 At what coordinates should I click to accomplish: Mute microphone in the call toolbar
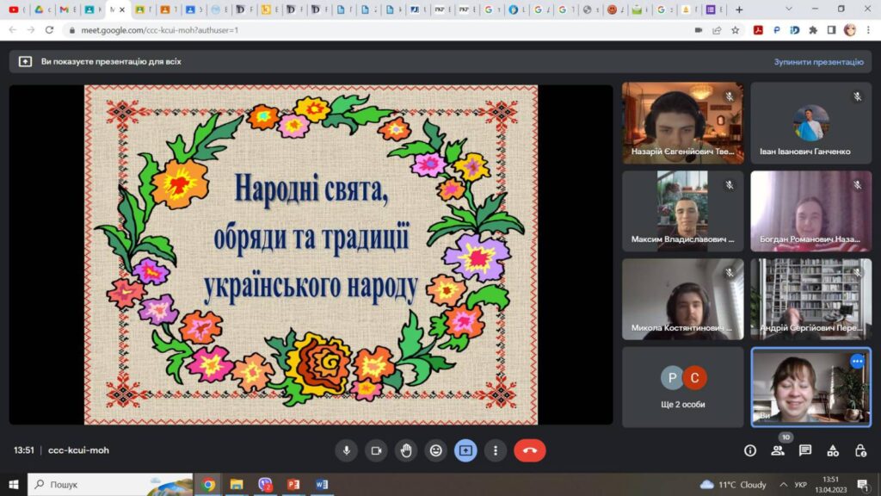click(346, 450)
